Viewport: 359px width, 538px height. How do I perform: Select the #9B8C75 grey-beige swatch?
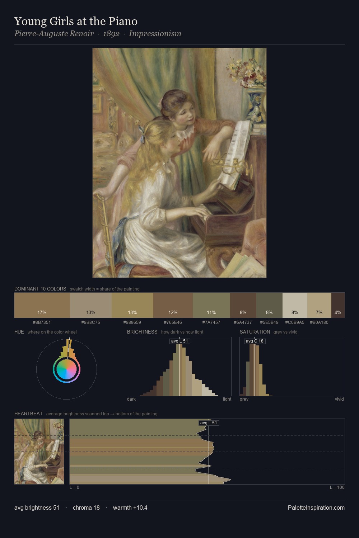pyautogui.click(x=91, y=305)
